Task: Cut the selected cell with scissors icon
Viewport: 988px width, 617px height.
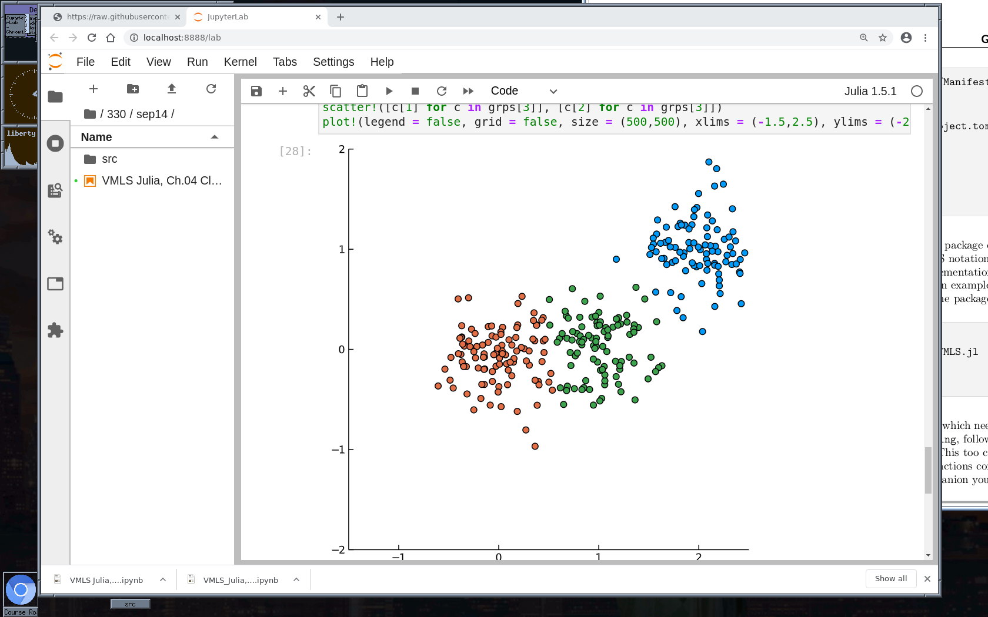Action: (x=309, y=91)
